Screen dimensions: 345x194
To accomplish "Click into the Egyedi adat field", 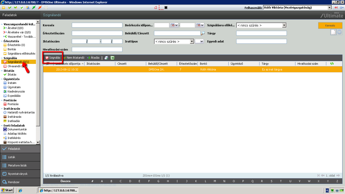I will coord(262,41).
